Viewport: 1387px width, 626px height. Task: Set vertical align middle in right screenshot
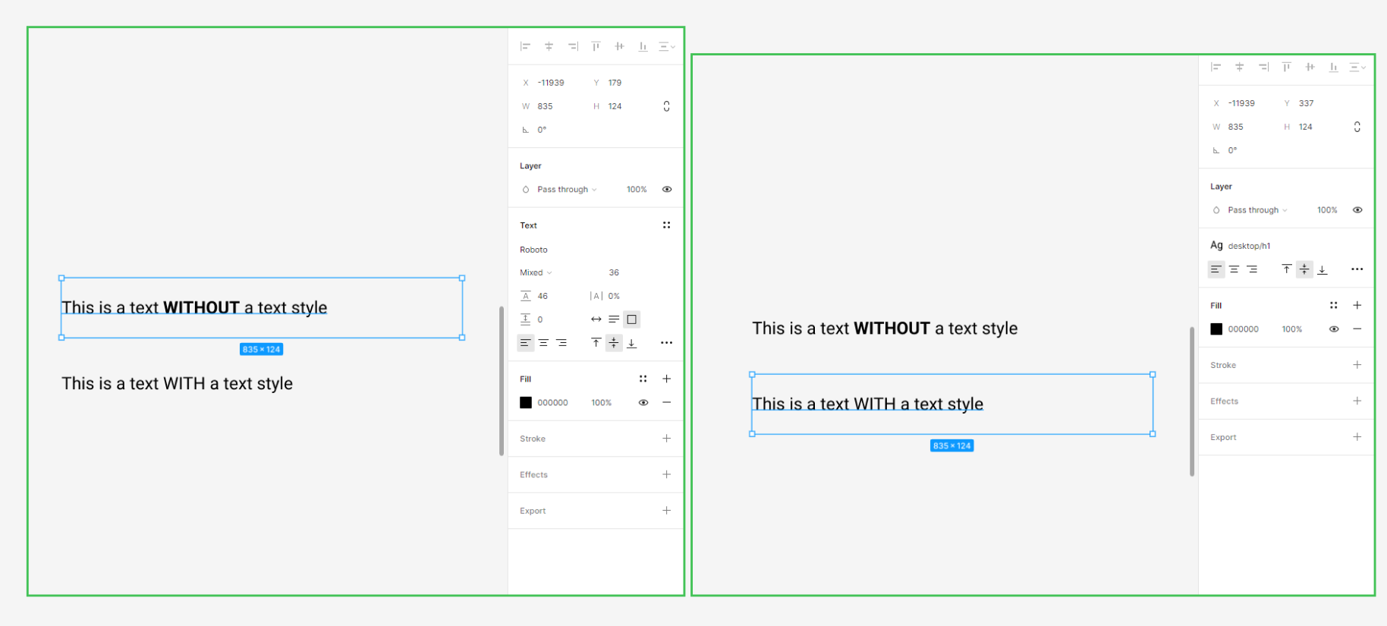click(1304, 269)
